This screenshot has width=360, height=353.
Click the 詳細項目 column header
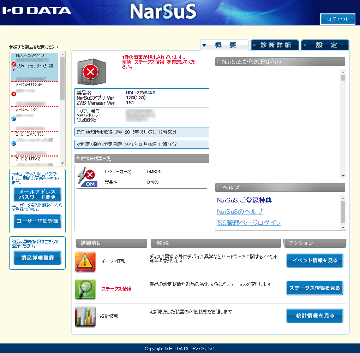111,243
